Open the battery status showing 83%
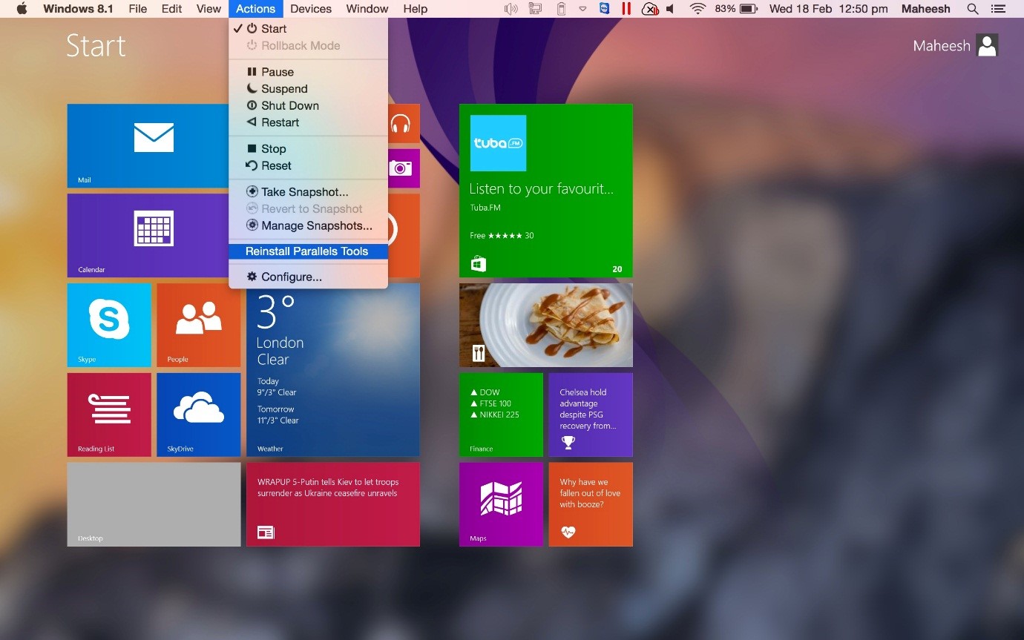 (736, 9)
